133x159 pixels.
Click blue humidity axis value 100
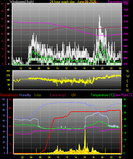3,99
